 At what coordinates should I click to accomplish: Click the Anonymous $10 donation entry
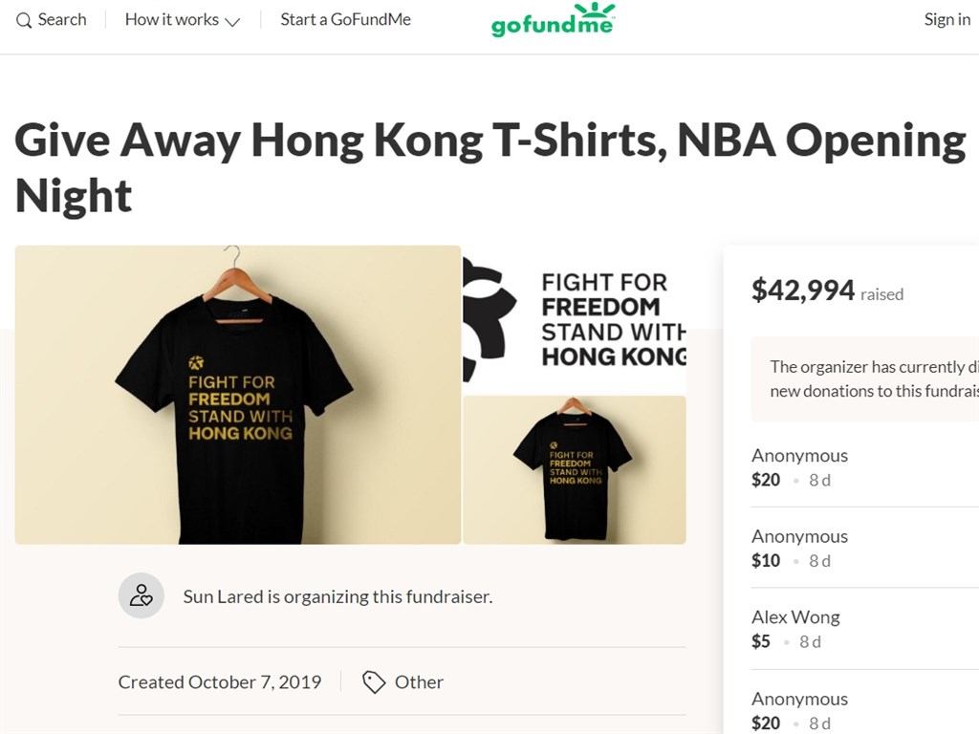coord(799,549)
